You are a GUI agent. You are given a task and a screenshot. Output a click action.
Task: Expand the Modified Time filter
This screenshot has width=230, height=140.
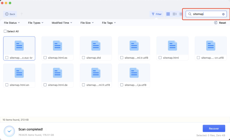click(x=62, y=23)
